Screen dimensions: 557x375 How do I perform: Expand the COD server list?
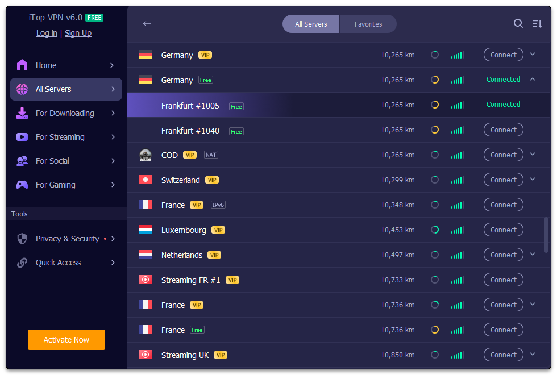[533, 155]
